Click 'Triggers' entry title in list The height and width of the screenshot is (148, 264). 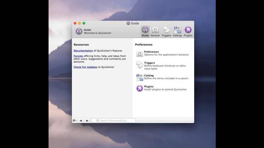tap(149, 63)
